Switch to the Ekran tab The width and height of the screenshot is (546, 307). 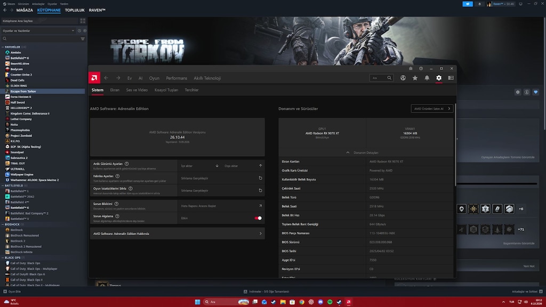click(115, 90)
